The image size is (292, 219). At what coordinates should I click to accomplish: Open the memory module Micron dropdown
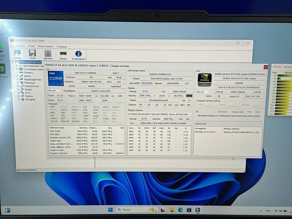[160, 114]
